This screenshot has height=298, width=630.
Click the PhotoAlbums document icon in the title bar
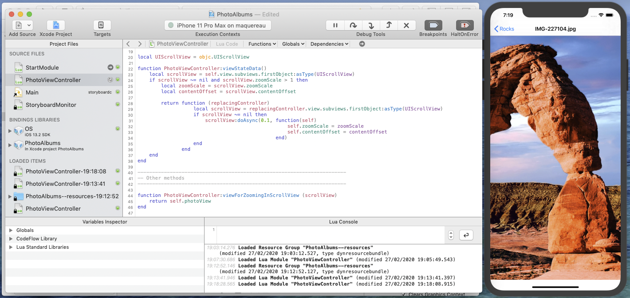[x=212, y=15]
